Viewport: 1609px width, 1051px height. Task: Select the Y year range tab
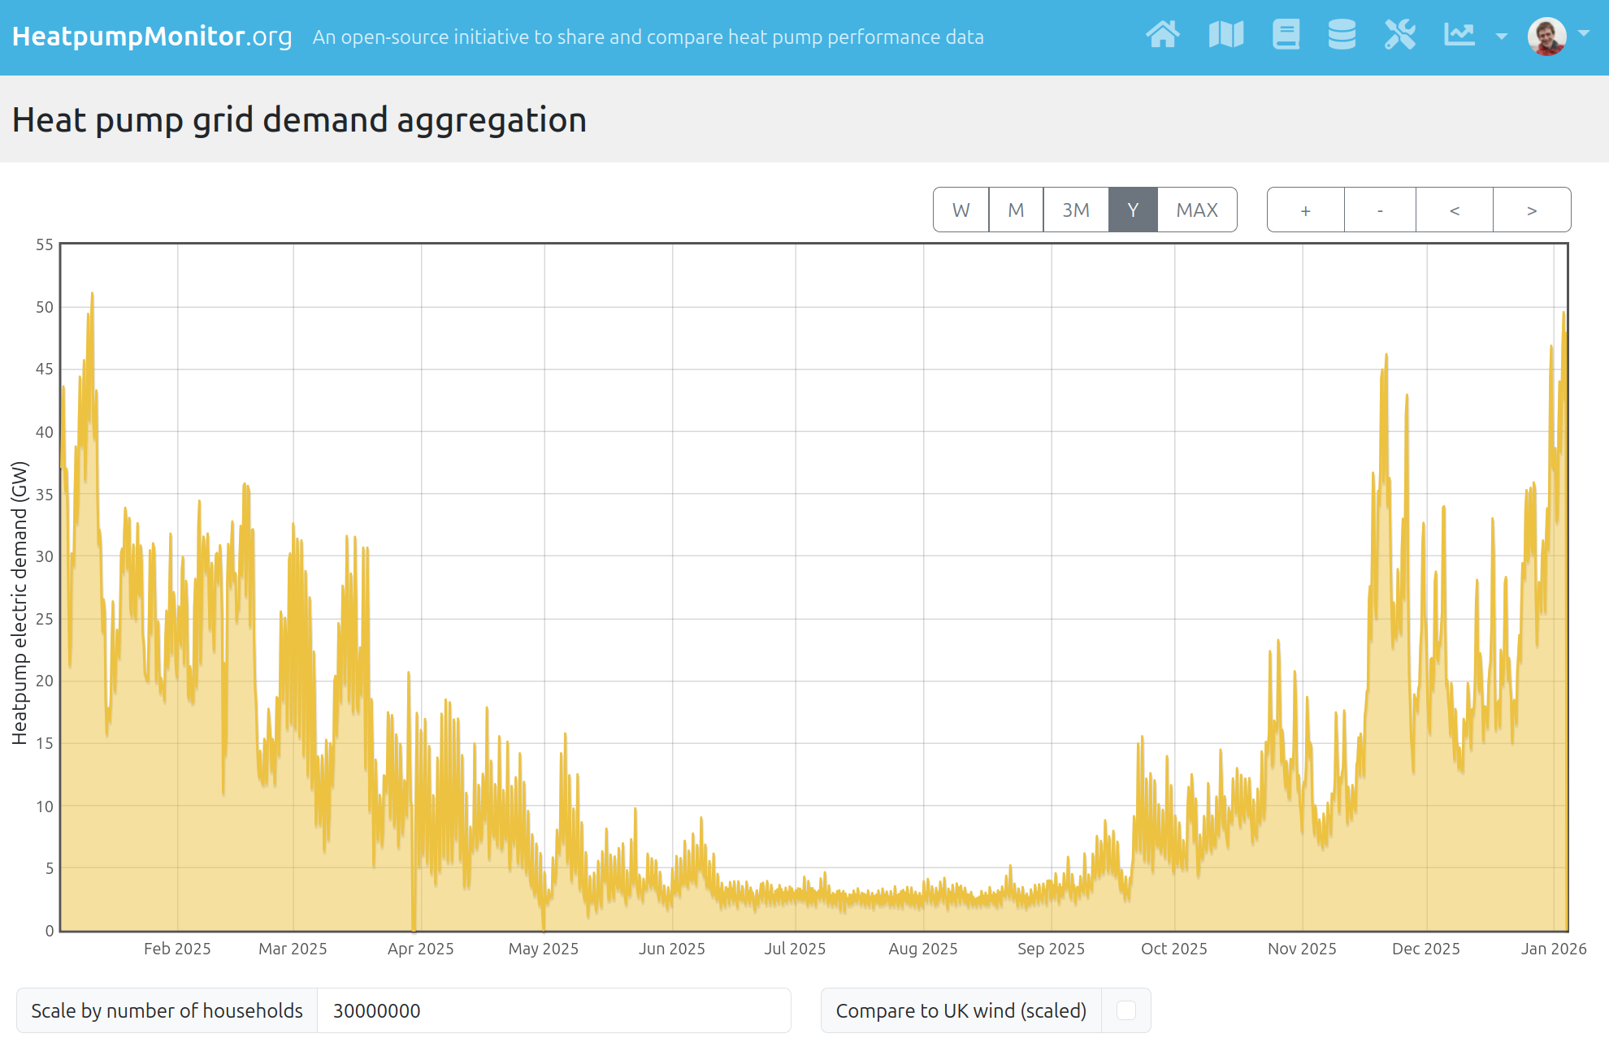[x=1133, y=210]
